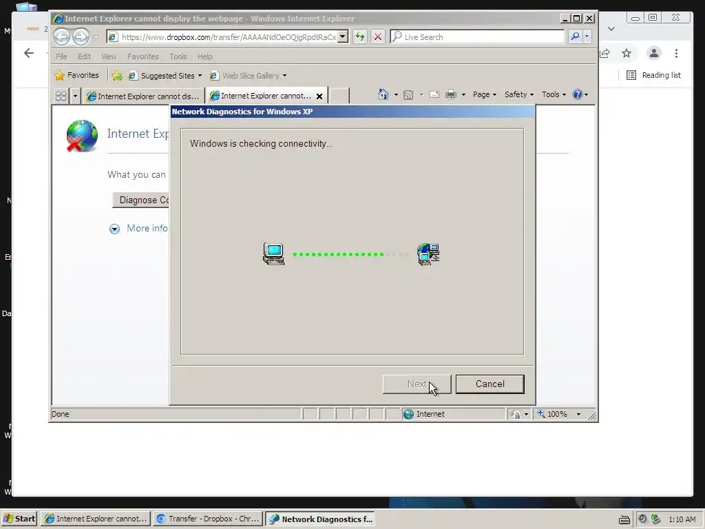
Task: Open the Print options dropdown arrow
Action: tap(463, 95)
